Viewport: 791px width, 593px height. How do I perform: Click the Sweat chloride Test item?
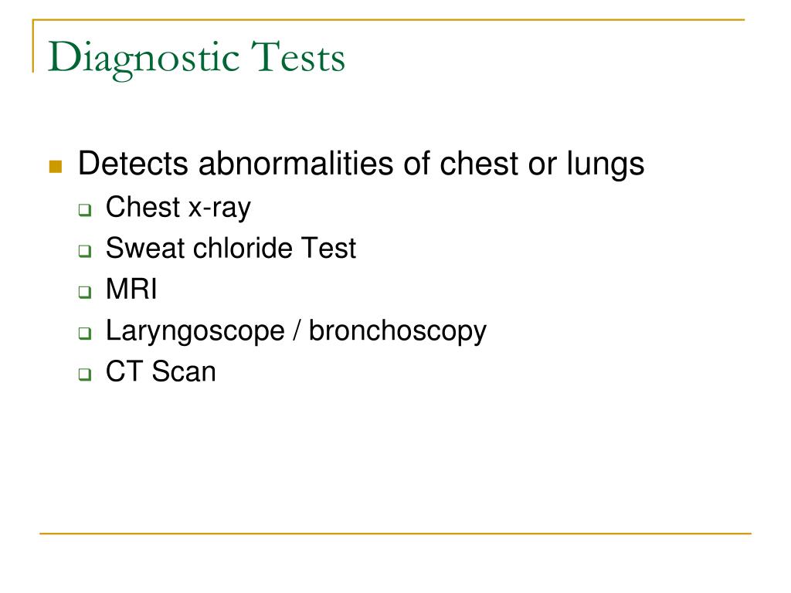[231, 248]
